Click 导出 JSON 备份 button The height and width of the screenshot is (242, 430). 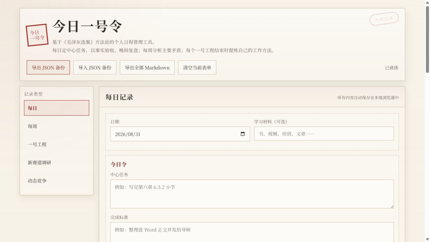point(48,67)
